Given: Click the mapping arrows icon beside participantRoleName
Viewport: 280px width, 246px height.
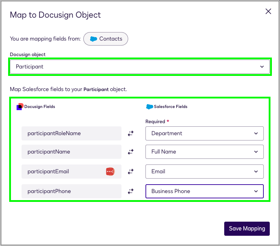Looking at the screenshot, I should click(131, 133).
